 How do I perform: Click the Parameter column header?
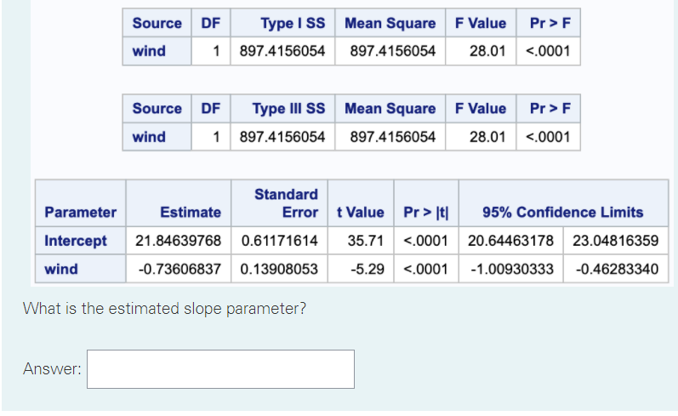pos(81,213)
